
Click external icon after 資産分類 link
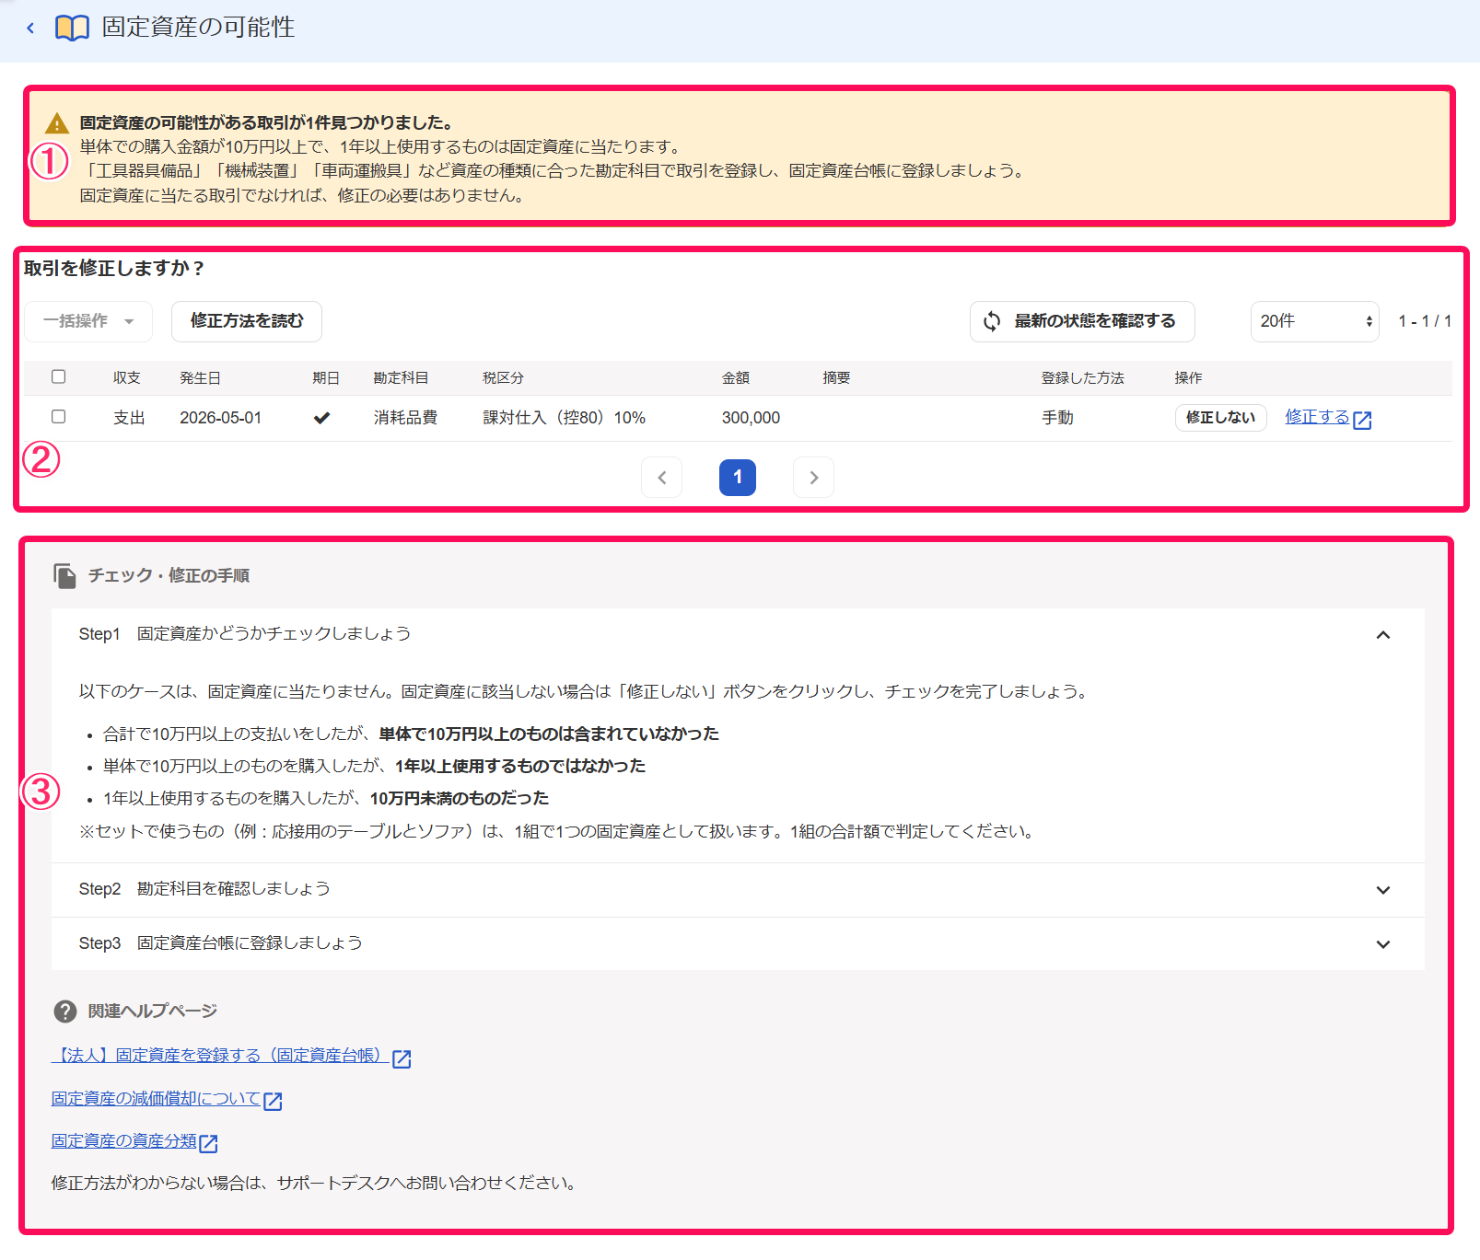pyautogui.click(x=209, y=1144)
